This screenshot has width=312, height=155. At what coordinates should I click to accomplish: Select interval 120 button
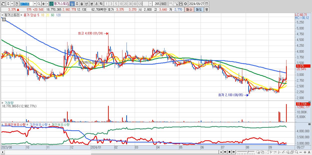click(x=140, y=4)
